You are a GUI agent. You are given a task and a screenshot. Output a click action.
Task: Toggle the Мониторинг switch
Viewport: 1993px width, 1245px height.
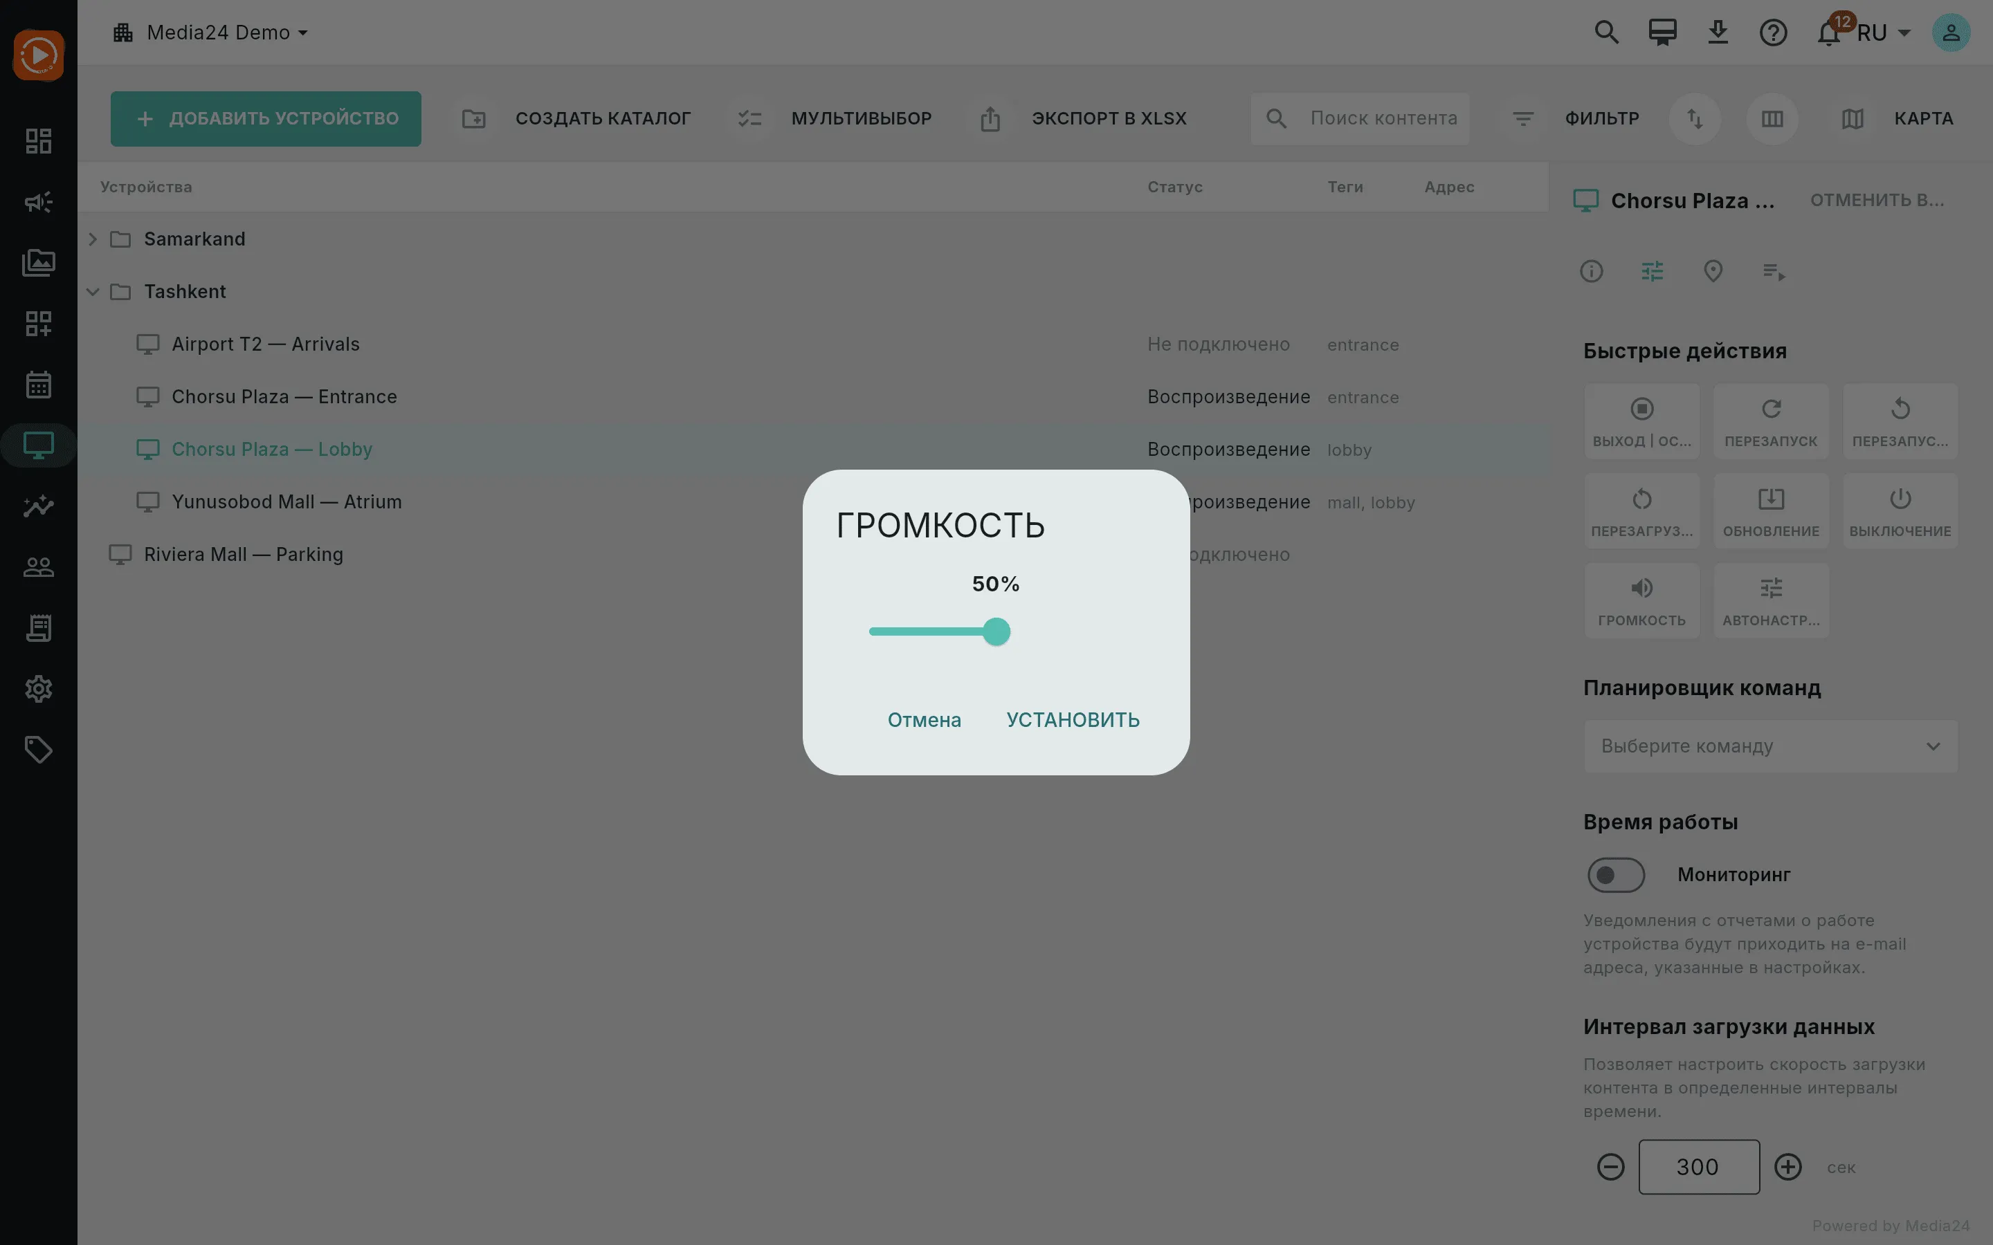(1616, 874)
